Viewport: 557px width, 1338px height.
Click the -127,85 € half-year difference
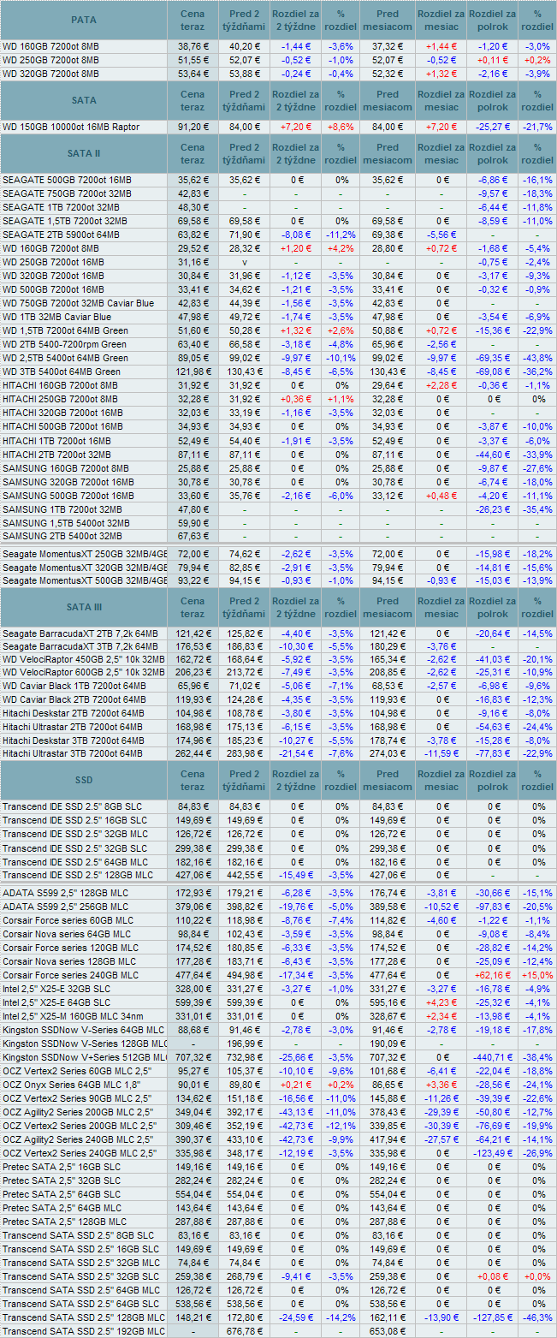pyautogui.click(x=493, y=1317)
